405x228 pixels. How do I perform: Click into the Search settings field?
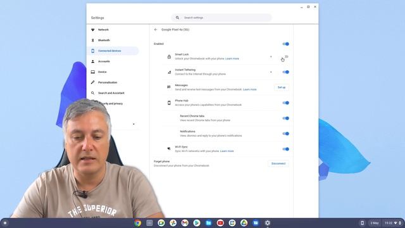tap(221, 18)
